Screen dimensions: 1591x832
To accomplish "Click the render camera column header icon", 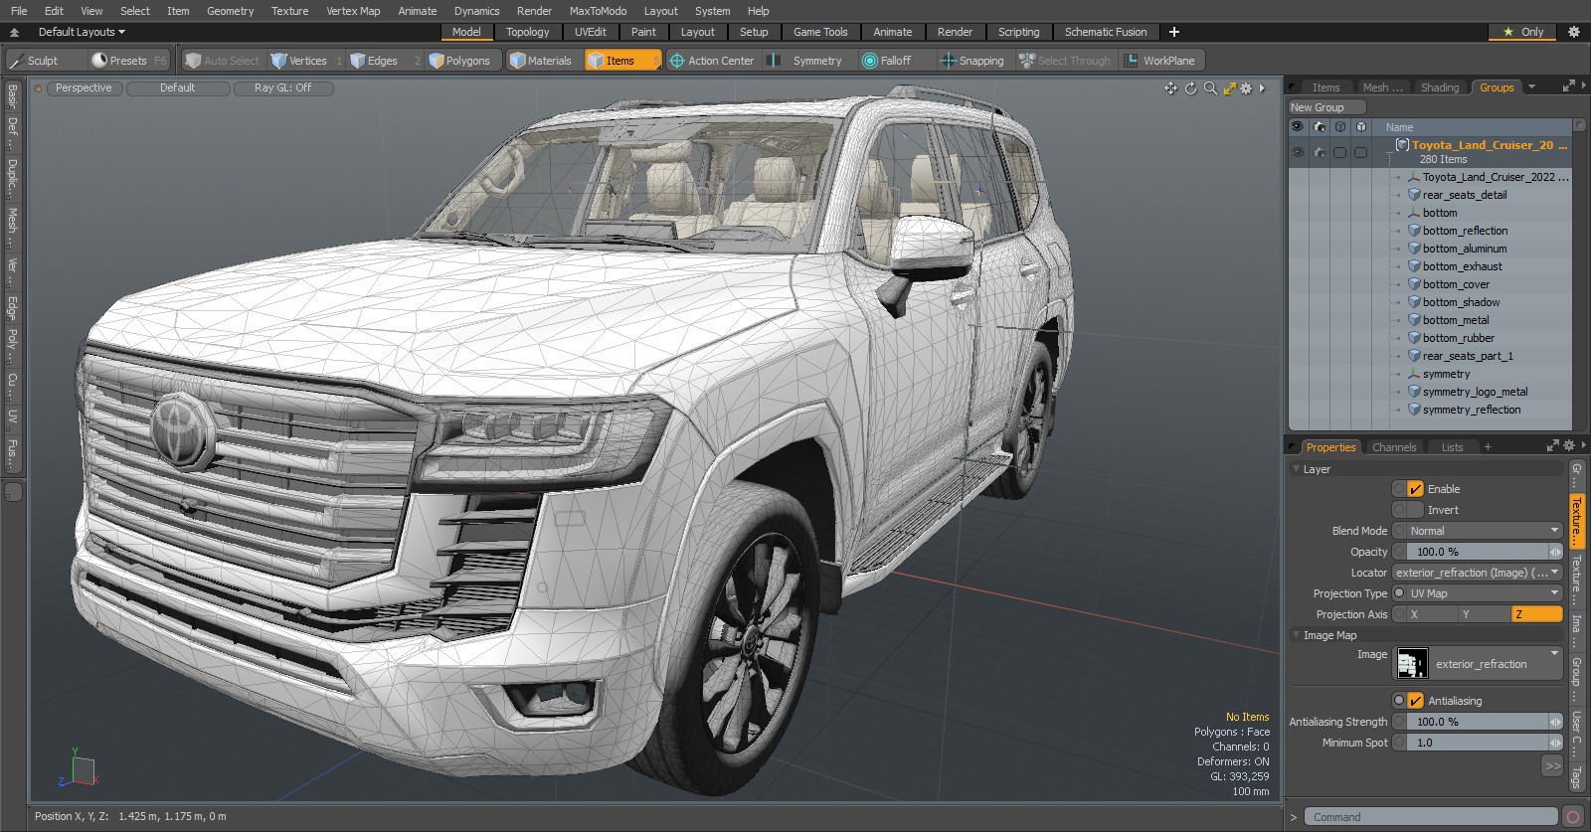I will pos(1319,127).
